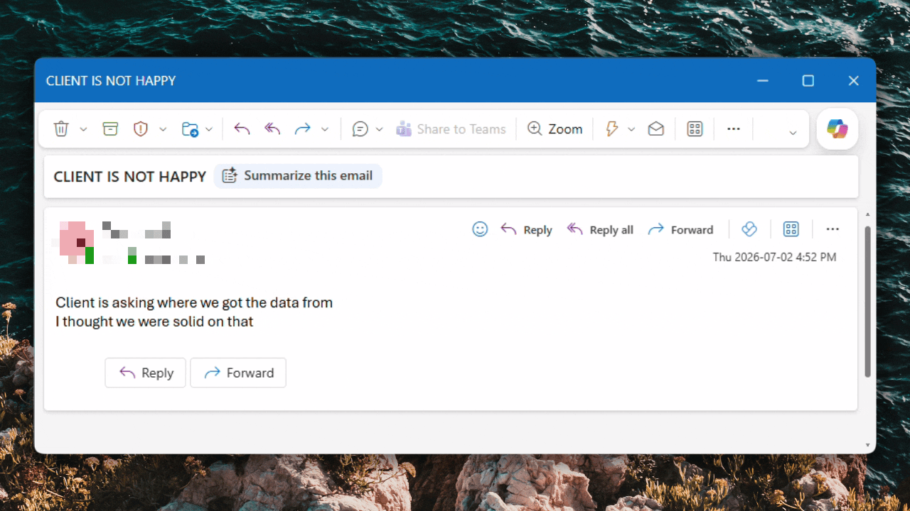Report the email with the shield icon
The height and width of the screenshot is (511, 910).
tap(141, 128)
